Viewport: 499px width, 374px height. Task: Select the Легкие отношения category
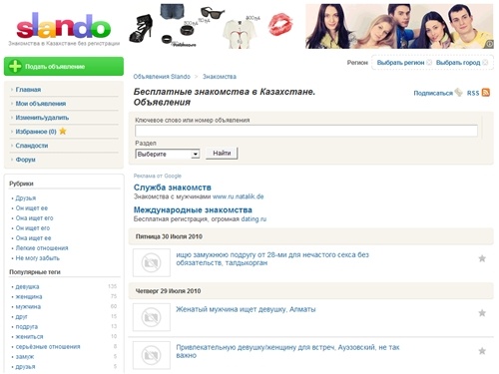click(x=42, y=248)
